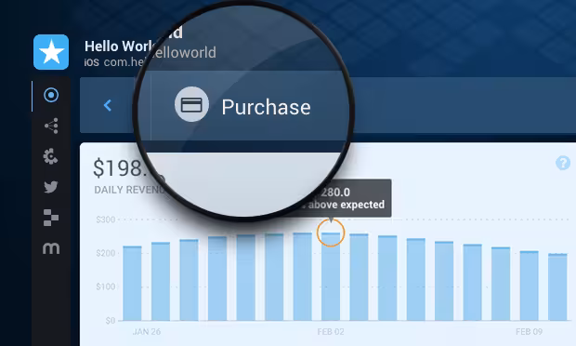
Task: Click the bar above FEB 09 label
Action: (529, 286)
